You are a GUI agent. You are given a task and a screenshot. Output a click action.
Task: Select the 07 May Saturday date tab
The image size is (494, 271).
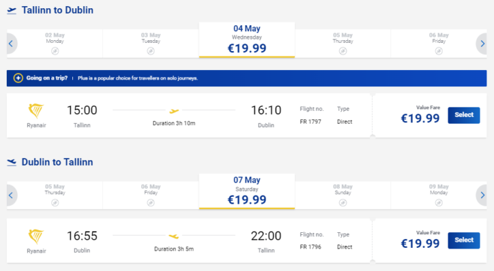point(247,192)
